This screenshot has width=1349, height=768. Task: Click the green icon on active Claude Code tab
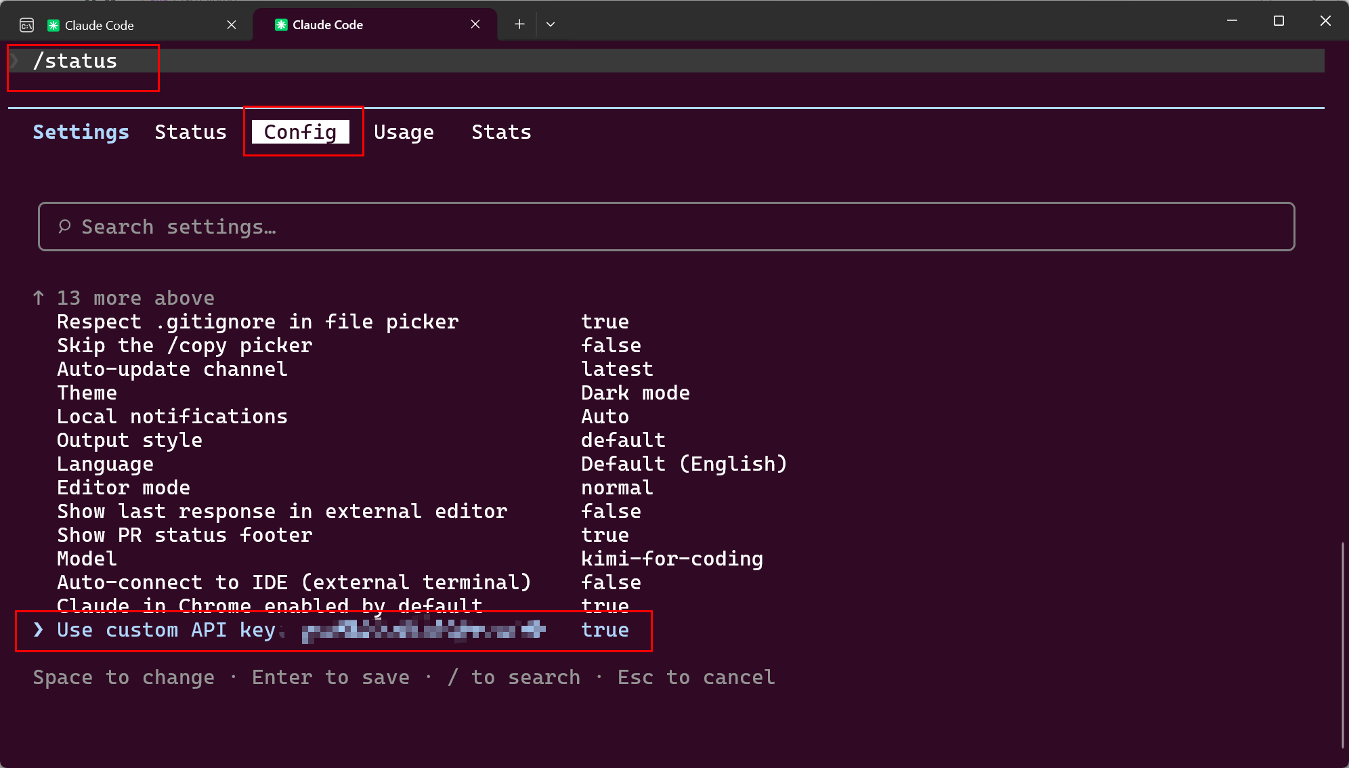(x=281, y=24)
